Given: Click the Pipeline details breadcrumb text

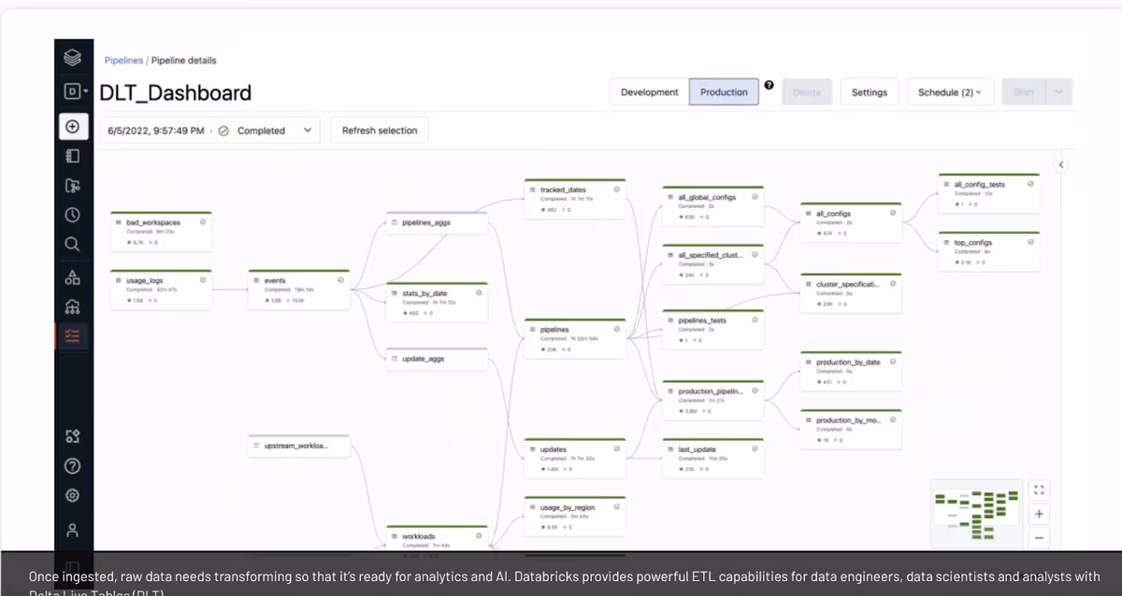Looking at the screenshot, I should pyautogui.click(x=184, y=60).
